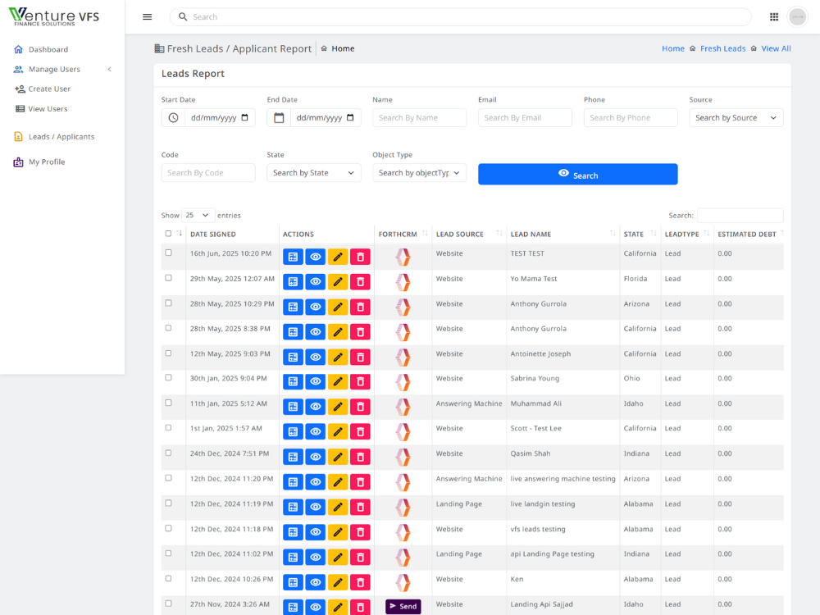The image size is (820, 615).
Task: Open table icon for Yo Mama Test row
Action: pyautogui.click(x=293, y=282)
